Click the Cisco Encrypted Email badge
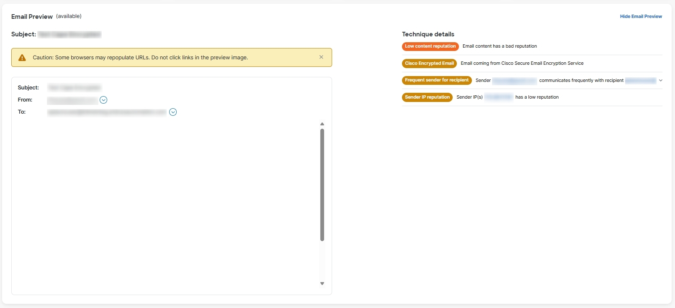This screenshot has width=675, height=308. click(x=429, y=64)
